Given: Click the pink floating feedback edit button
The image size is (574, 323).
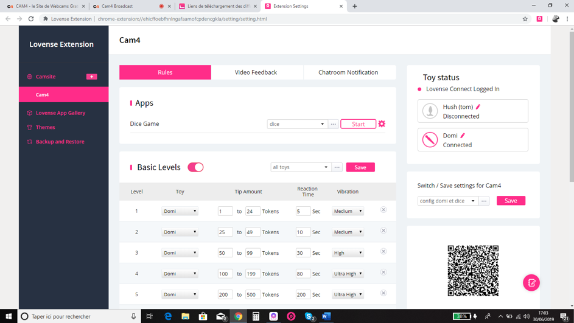Looking at the screenshot, I should pos(531,283).
